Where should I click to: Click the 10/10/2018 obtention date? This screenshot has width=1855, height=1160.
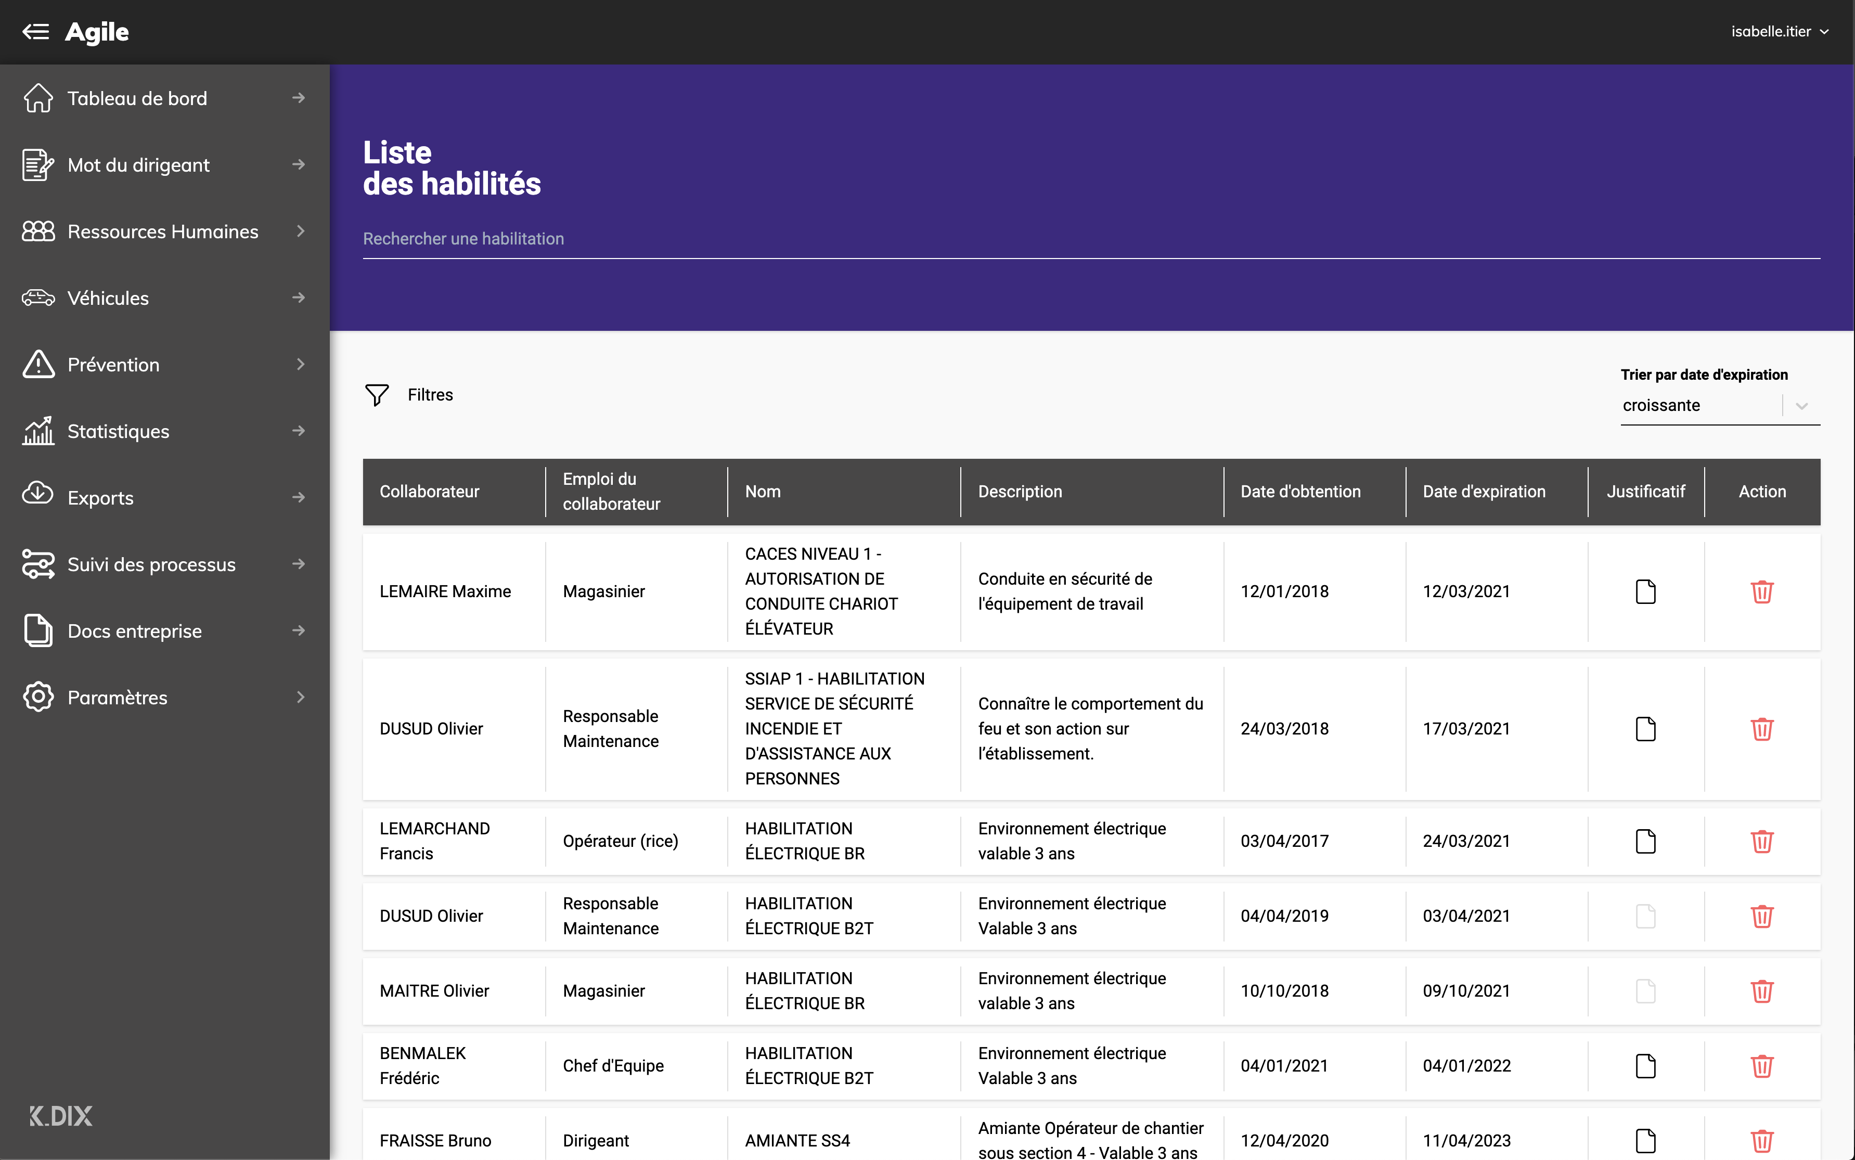pos(1284,991)
